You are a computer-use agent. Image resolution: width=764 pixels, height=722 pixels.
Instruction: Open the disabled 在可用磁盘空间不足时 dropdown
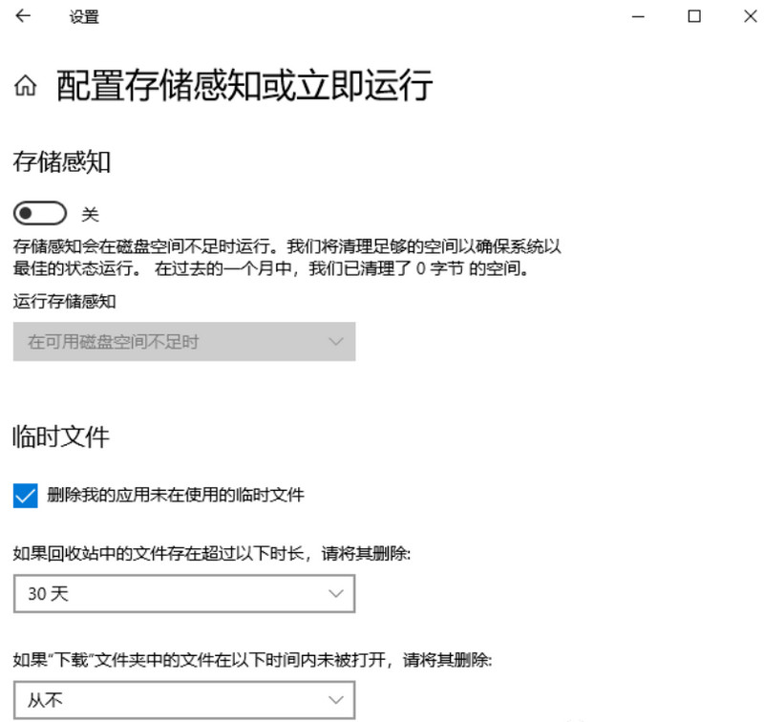tap(184, 342)
